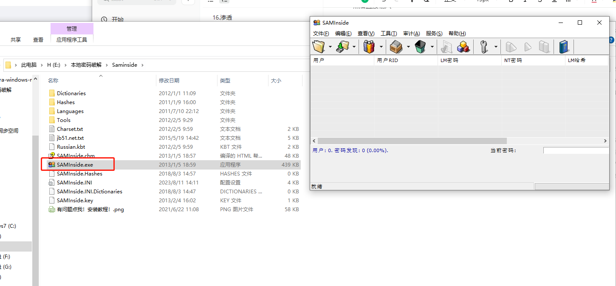Expand the import folder dropdown arrow
Viewport: 616px width, 286px height.
(330, 47)
